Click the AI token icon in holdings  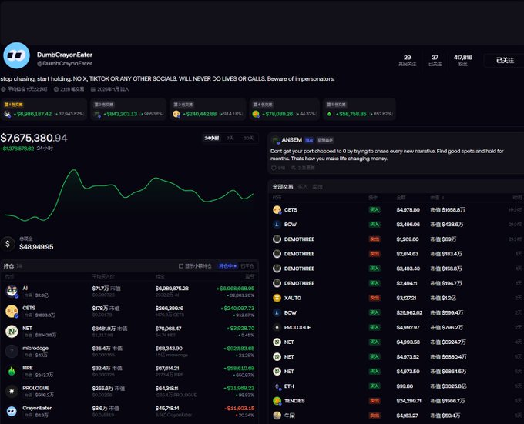(12, 291)
